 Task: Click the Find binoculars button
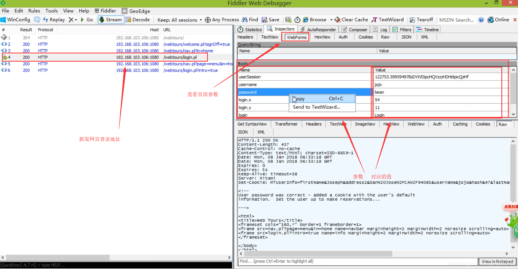(250, 20)
